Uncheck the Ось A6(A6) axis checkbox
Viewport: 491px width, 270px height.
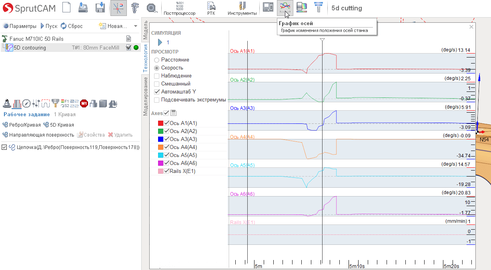[166, 163]
